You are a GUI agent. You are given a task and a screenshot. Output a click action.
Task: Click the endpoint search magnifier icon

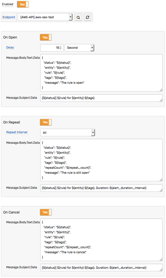point(78,17)
